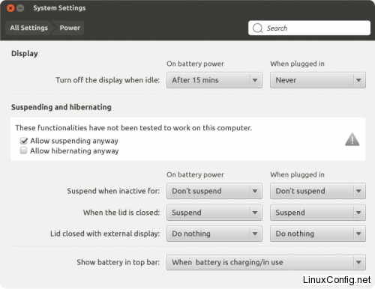This screenshot has width=375, height=289.
Task: Enable Allow hibernating anyway
Action: click(x=23, y=150)
